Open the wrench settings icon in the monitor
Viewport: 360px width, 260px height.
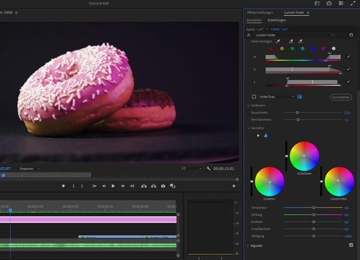209,169
